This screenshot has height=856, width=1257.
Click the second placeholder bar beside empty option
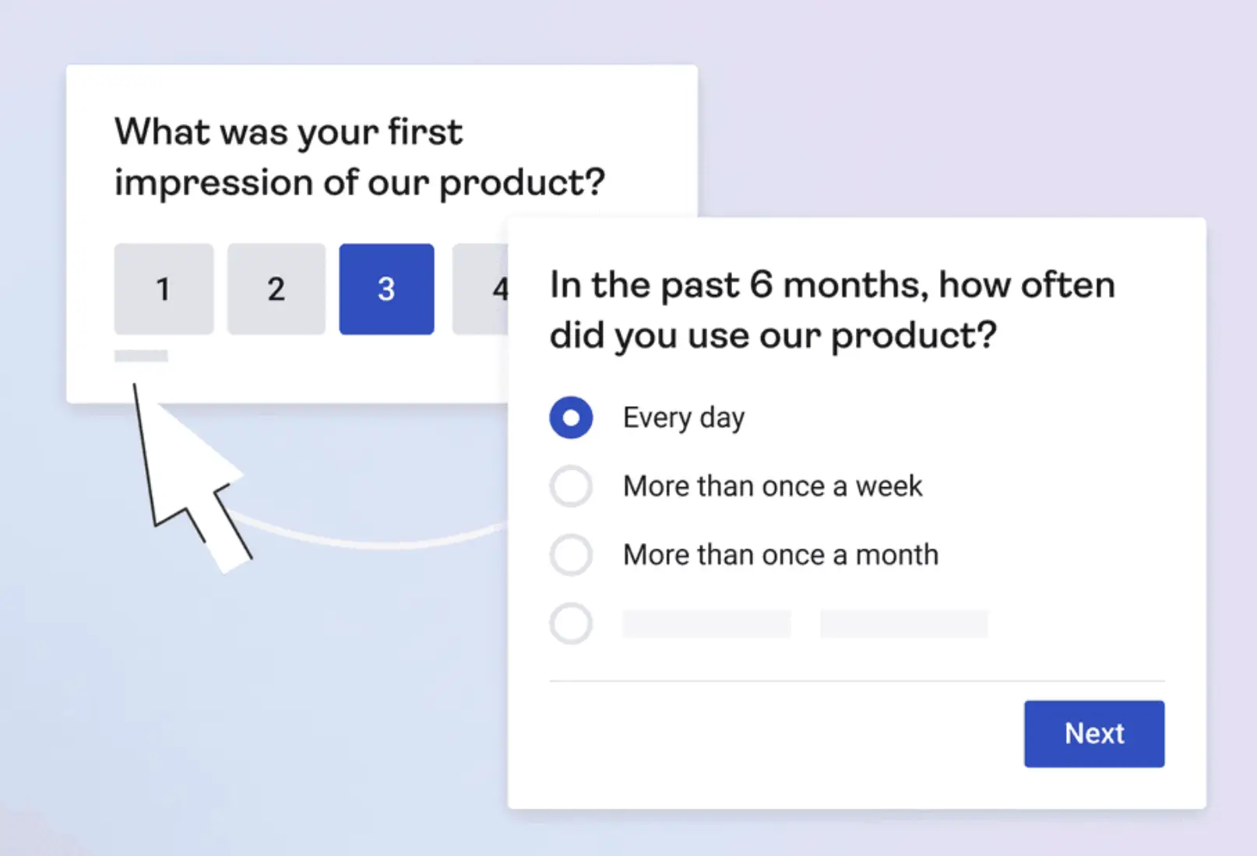pyautogui.click(x=903, y=623)
